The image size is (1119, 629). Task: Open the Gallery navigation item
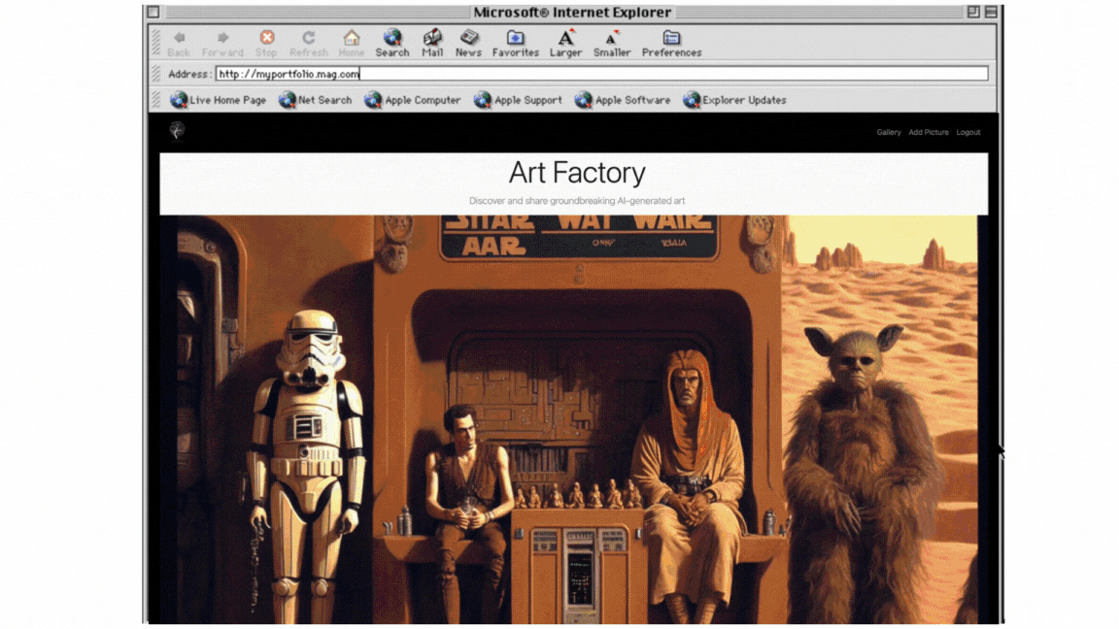click(x=889, y=132)
